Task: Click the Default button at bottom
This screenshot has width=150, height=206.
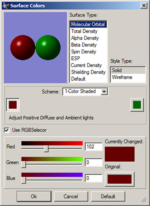Action: [108, 197]
